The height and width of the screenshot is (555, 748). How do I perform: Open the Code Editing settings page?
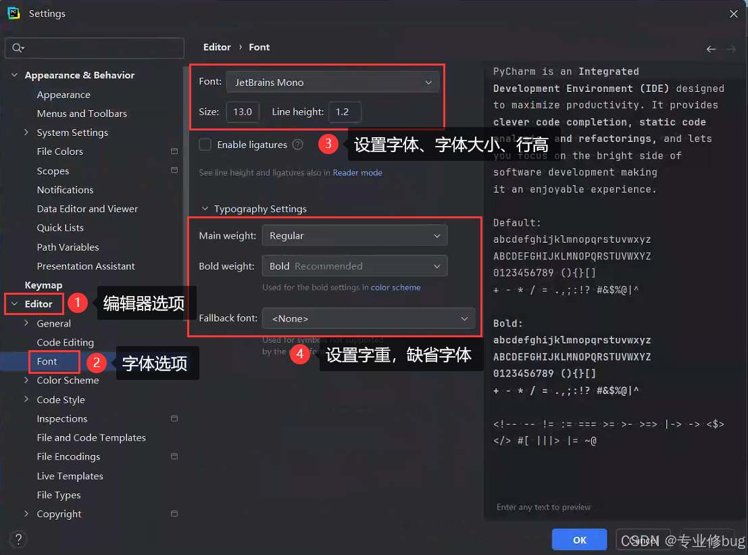[66, 343]
